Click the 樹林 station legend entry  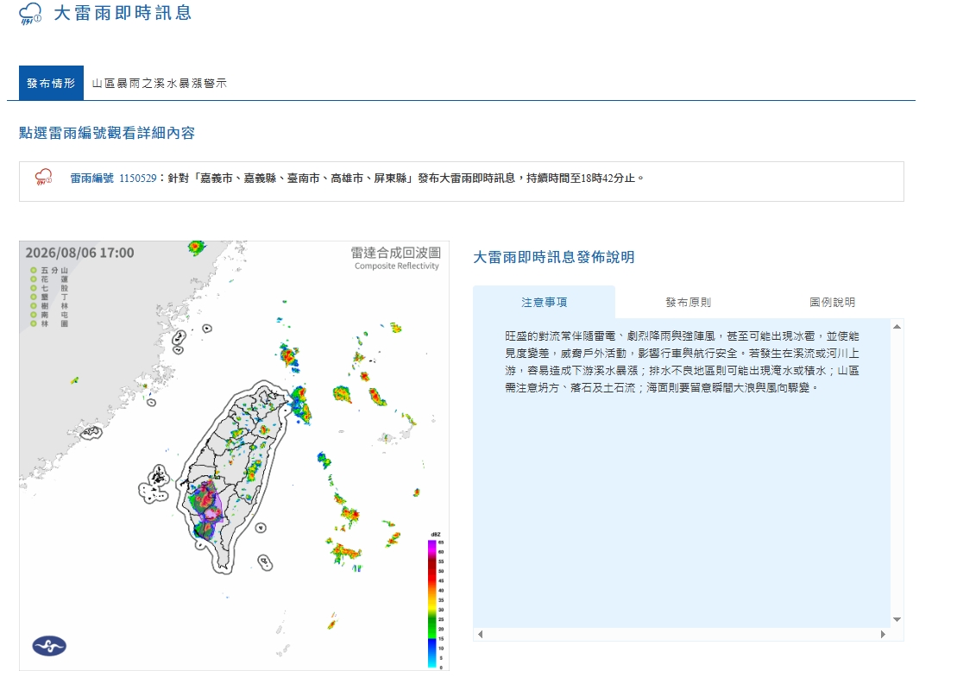(x=50, y=306)
